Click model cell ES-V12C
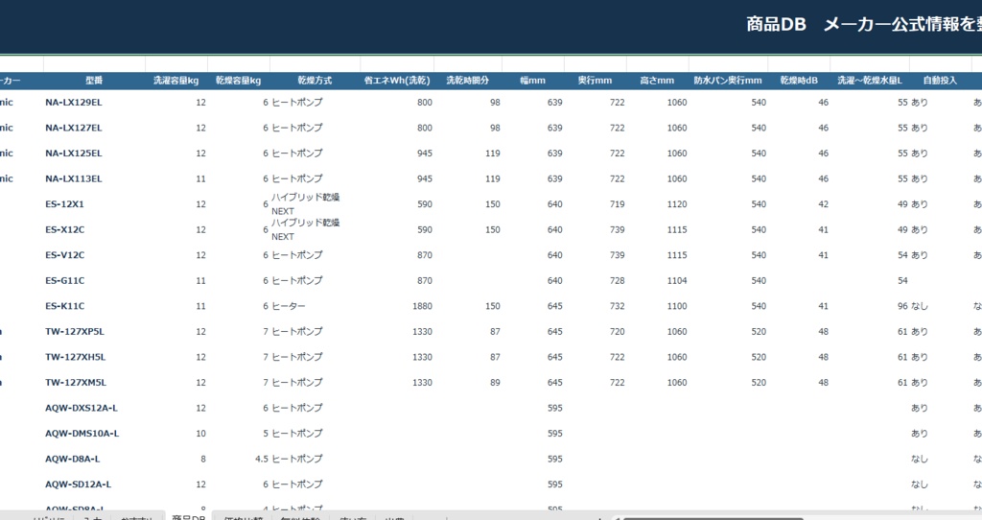This screenshot has width=982, height=520. pos(64,255)
